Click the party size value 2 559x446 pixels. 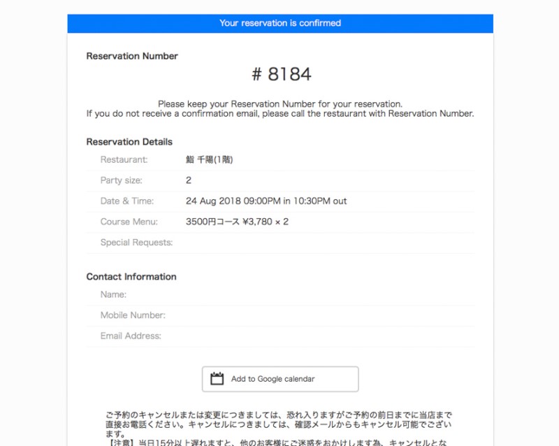[x=189, y=180]
